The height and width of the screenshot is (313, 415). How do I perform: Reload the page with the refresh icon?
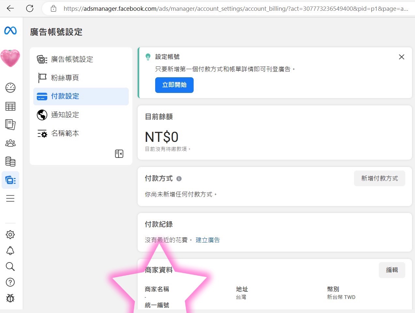coord(30,8)
